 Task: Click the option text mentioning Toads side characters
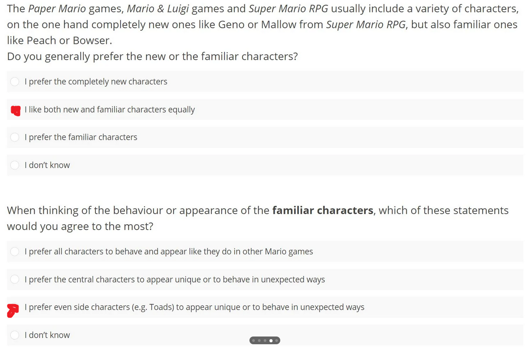point(194,307)
